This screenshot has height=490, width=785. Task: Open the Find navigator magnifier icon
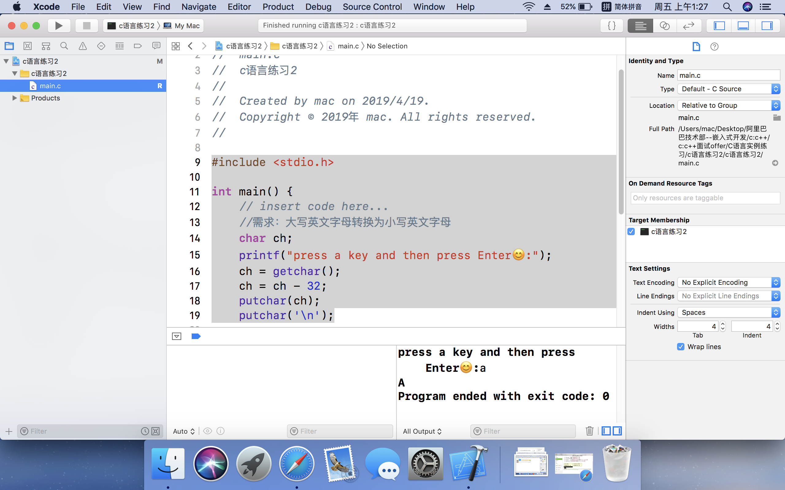click(64, 46)
